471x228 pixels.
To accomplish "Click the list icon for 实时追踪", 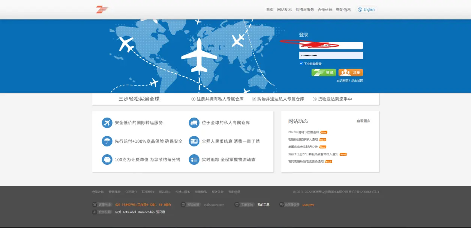I will point(194,159).
